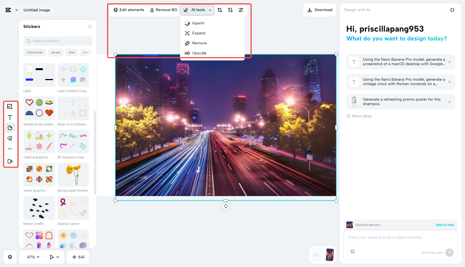Open the Spring poster flowers pack

[x=73, y=175]
